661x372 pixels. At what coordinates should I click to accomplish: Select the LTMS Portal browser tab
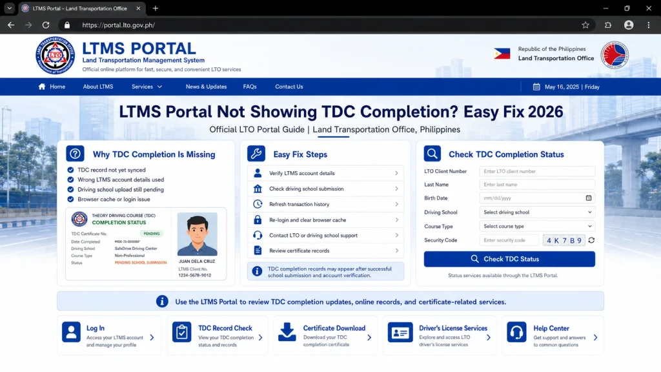[81, 8]
